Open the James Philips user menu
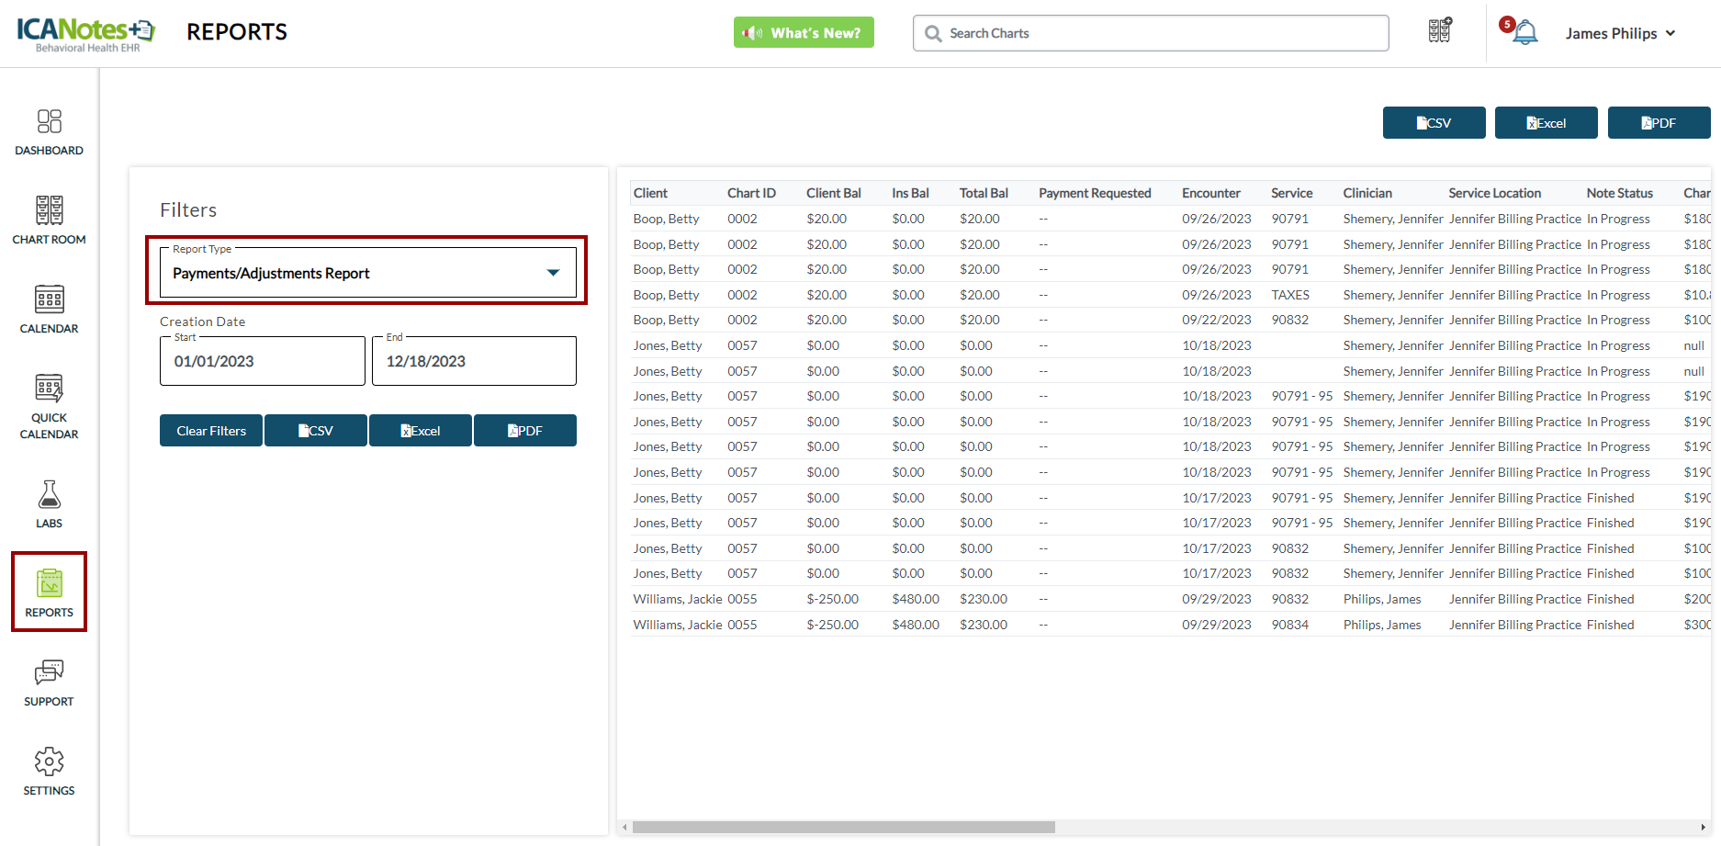Screen dimensions: 1721x846 [x=1620, y=33]
